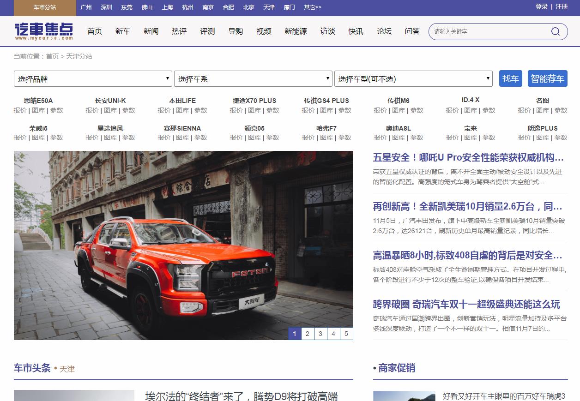Open headline 跨界破圈 奇瑞汽车双十一 article
This screenshot has width=580, height=401.
(x=466, y=304)
